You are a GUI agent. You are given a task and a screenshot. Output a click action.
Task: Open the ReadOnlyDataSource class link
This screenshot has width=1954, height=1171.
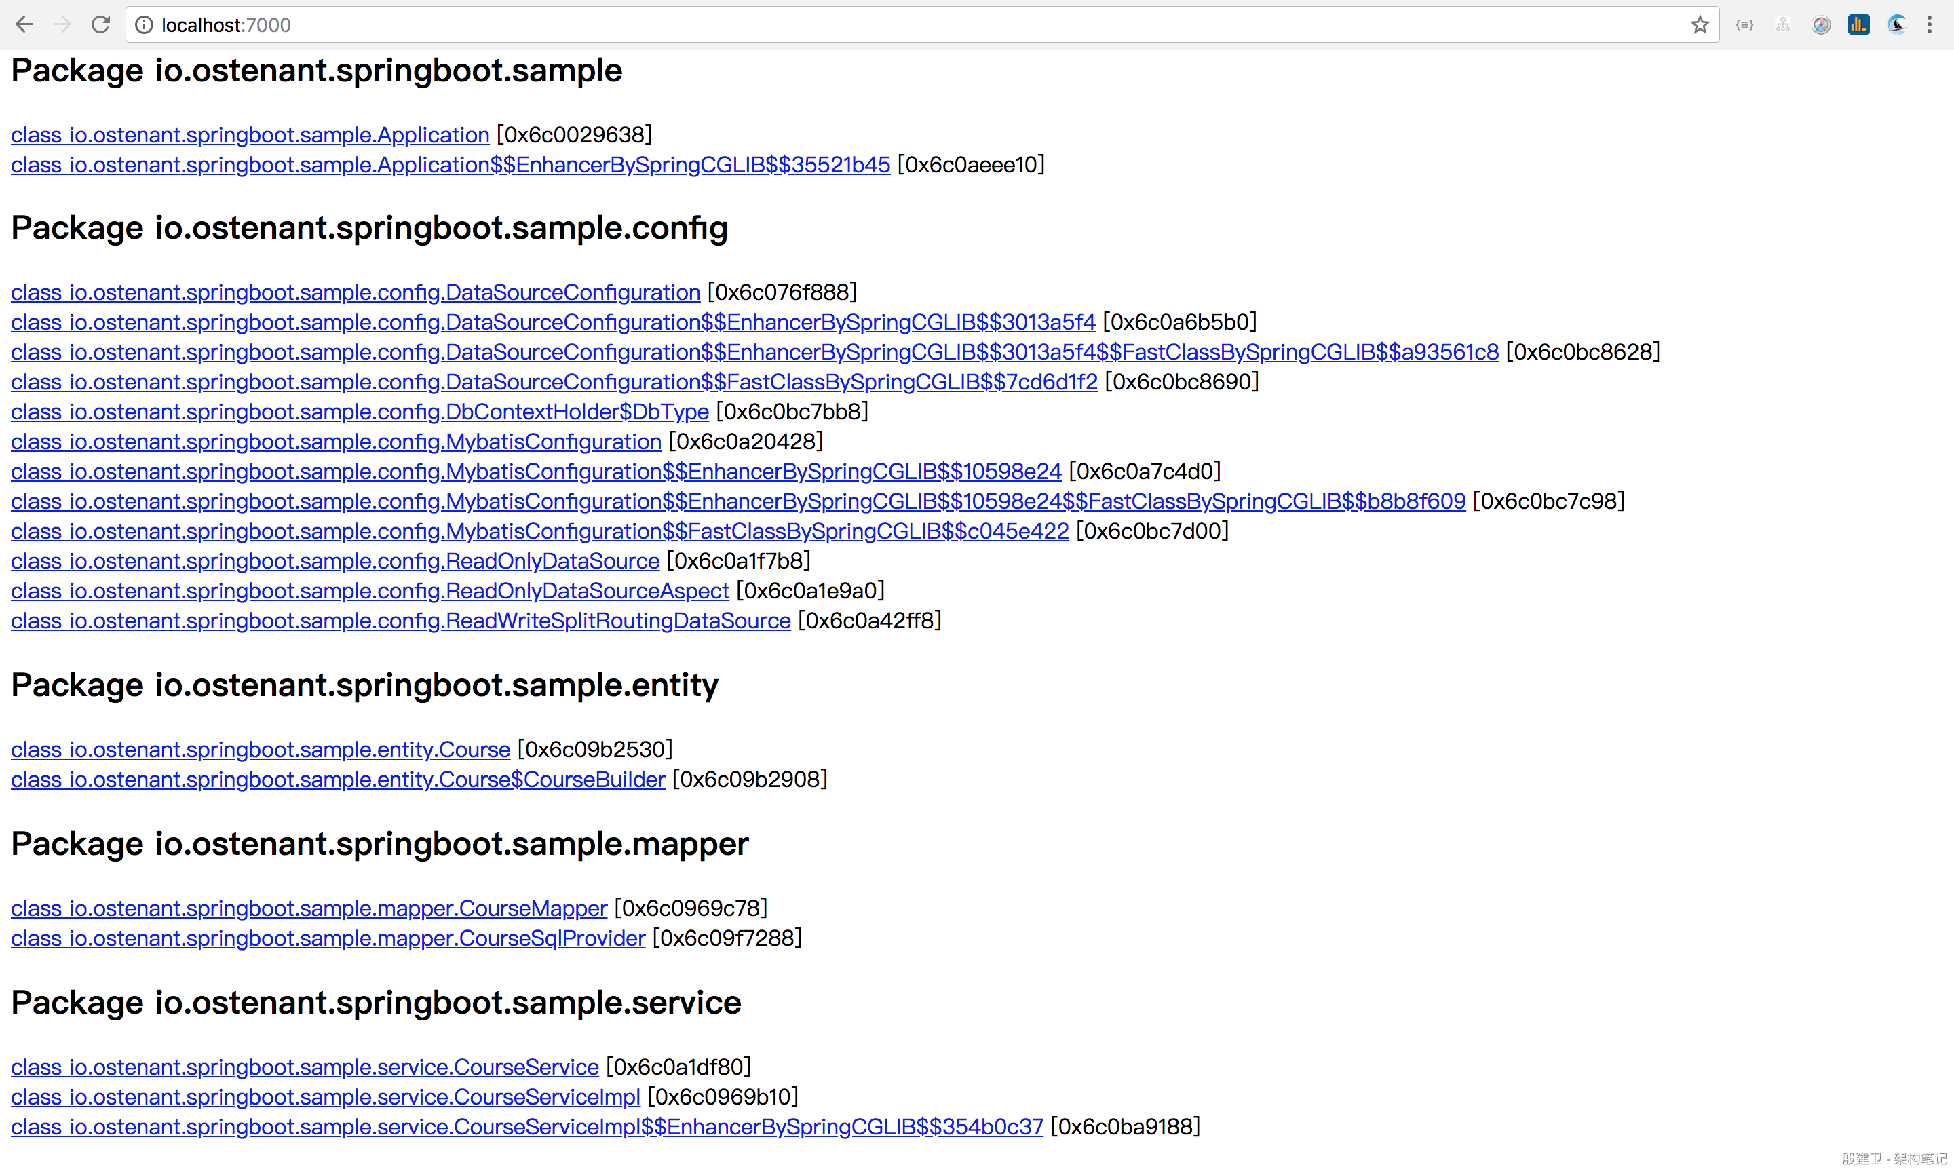pos(335,561)
